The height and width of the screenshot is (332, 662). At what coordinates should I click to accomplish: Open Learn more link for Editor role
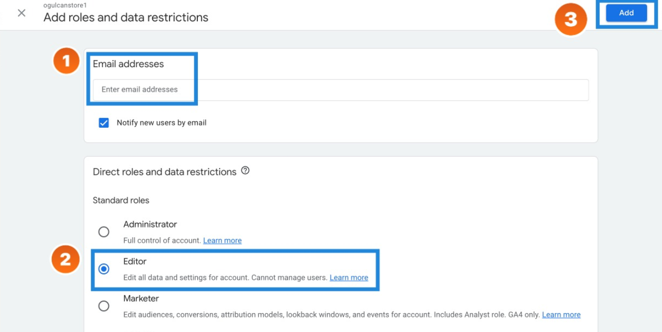click(349, 278)
